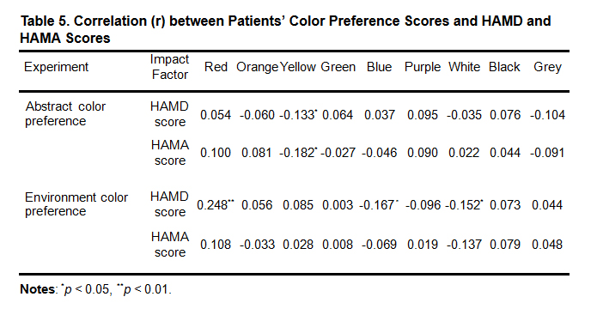Click the Orange column header
Screen dimensions: 597x315
[258, 67]
